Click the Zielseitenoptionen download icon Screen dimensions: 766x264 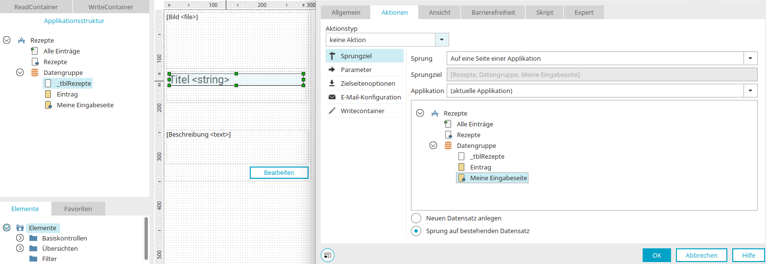coord(332,83)
